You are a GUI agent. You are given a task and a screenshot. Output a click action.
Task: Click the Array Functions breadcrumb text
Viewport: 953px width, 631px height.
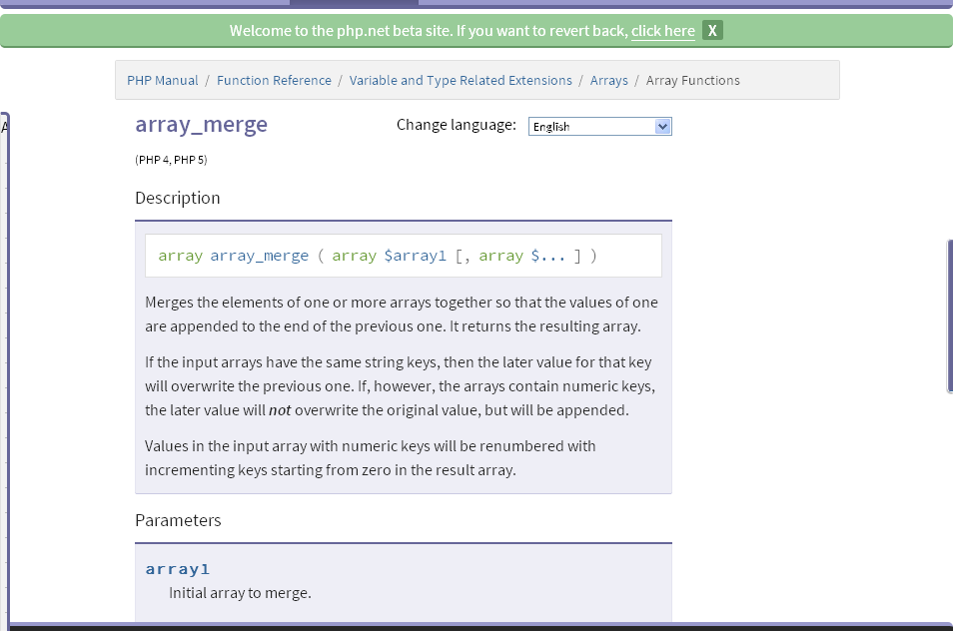(x=693, y=80)
